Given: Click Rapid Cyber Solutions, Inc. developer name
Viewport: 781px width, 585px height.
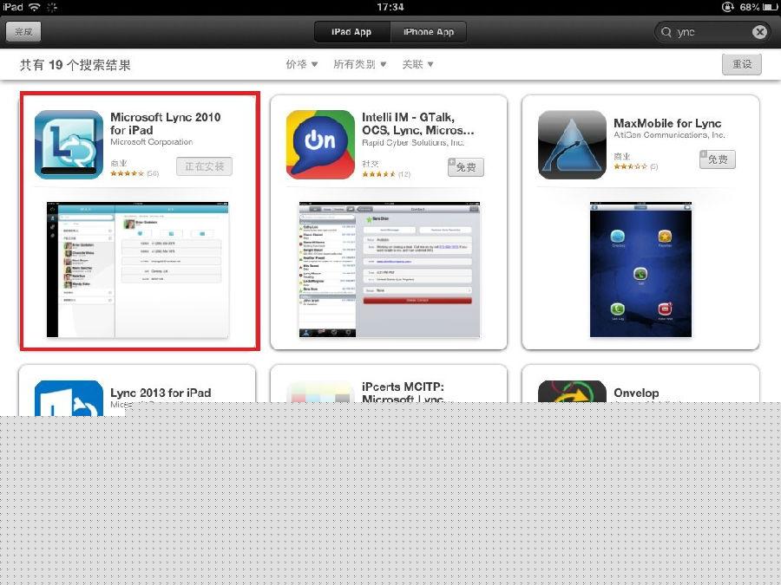Looking at the screenshot, I should pos(413,142).
